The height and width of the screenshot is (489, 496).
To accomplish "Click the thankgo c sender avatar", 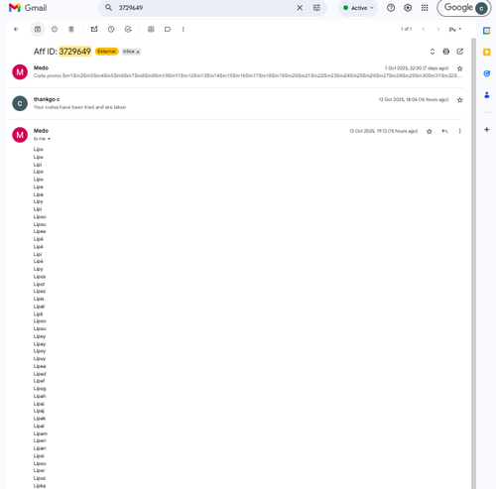I will coord(20,103).
